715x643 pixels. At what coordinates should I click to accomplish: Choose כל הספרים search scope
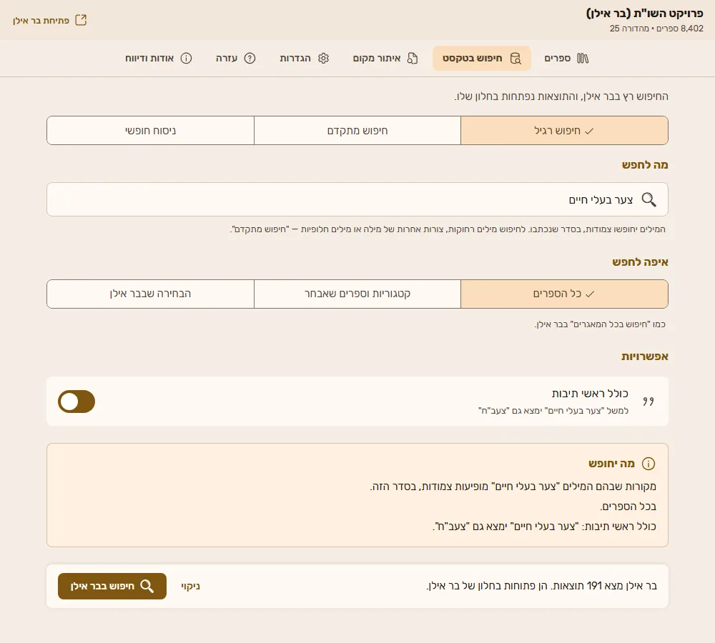click(565, 294)
